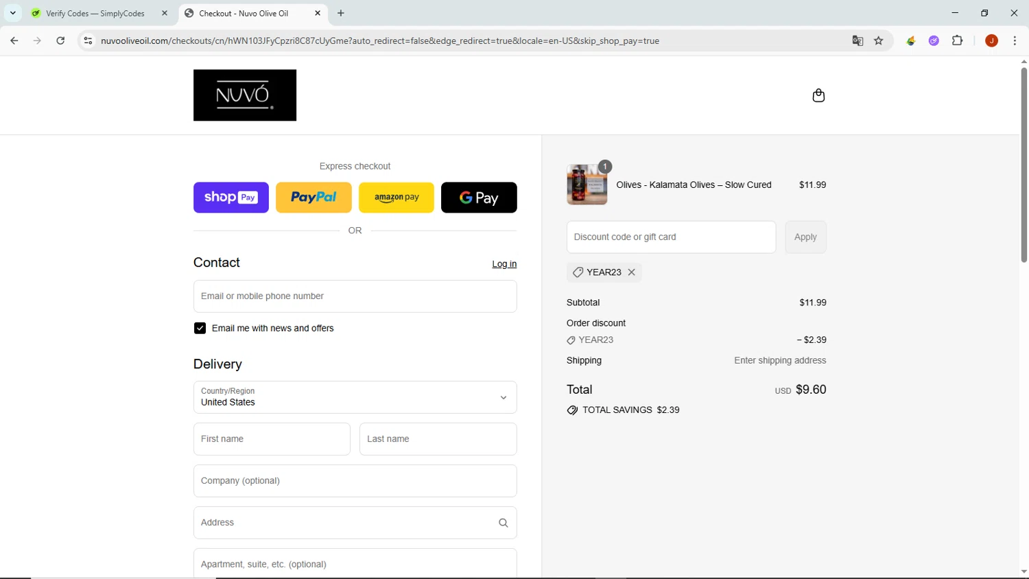Focus the Last name field
The width and height of the screenshot is (1029, 579).
pyautogui.click(x=438, y=439)
